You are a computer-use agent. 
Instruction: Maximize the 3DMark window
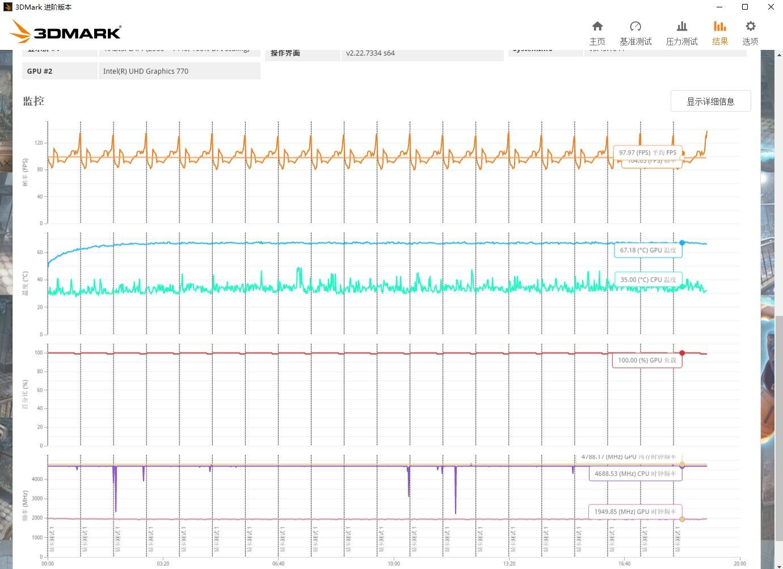[745, 7]
